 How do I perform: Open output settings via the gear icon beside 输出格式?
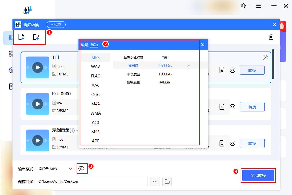(82, 168)
